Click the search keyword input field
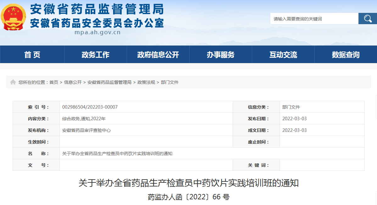 [x=313, y=18]
